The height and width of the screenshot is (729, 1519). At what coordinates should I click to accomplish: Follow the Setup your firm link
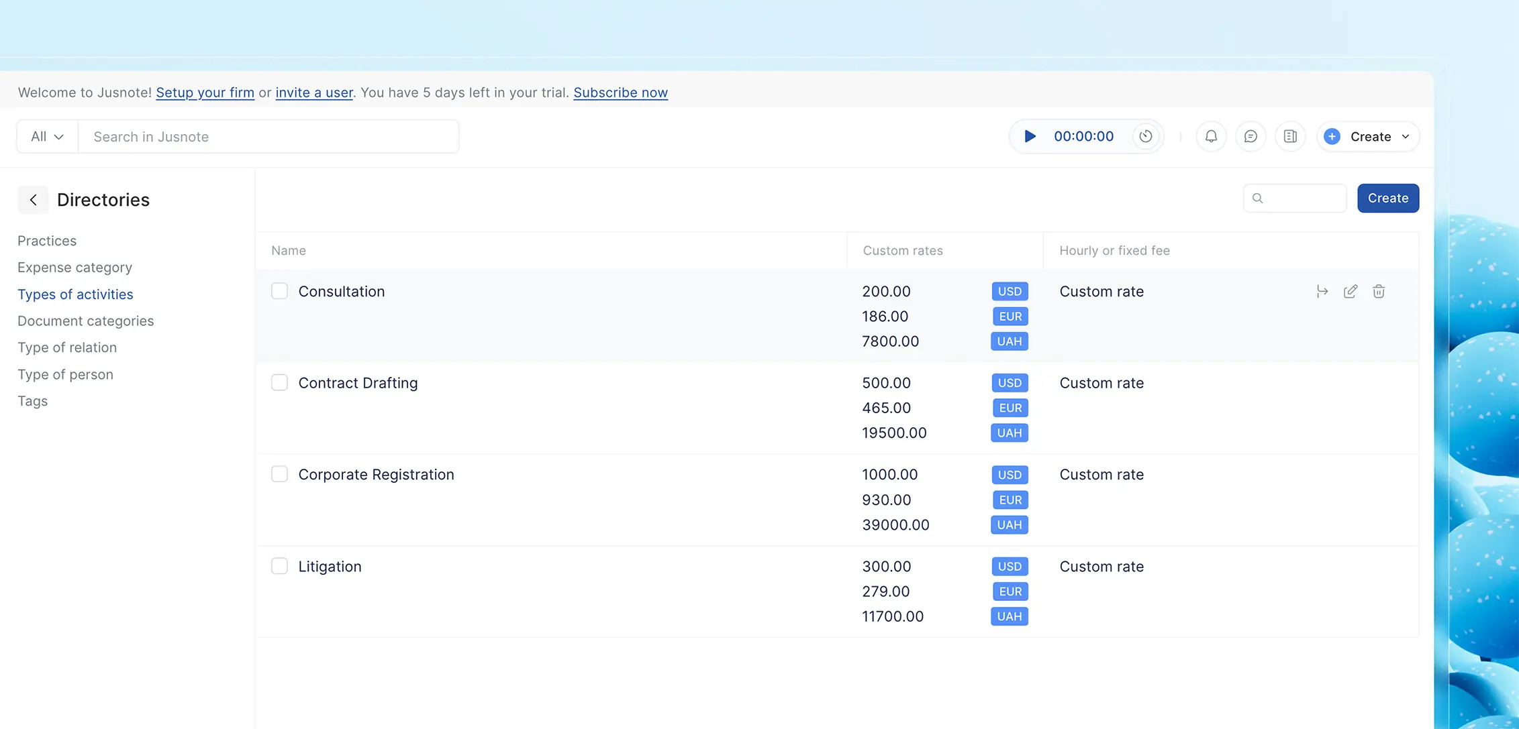(x=205, y=93)
